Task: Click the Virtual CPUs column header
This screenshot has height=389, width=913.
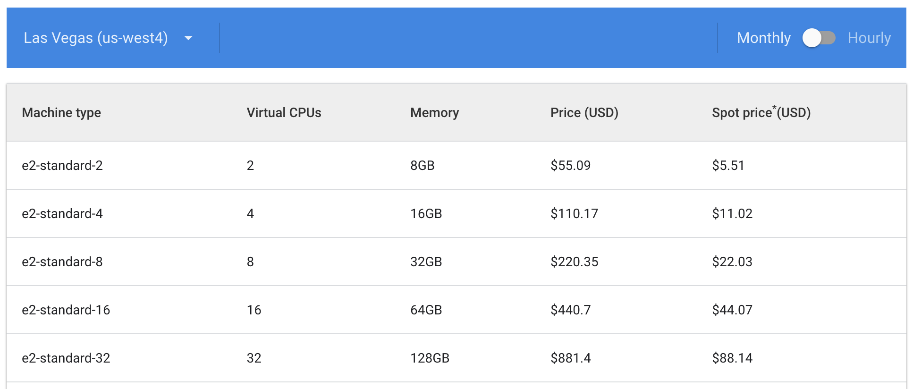Action: pyautogui.click(x=284, y=113)
